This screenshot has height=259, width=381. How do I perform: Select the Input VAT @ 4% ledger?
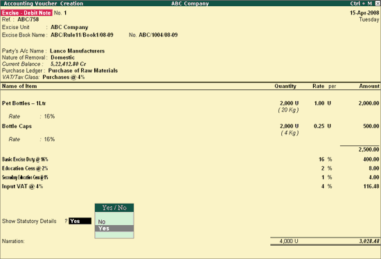coord(22,186)
